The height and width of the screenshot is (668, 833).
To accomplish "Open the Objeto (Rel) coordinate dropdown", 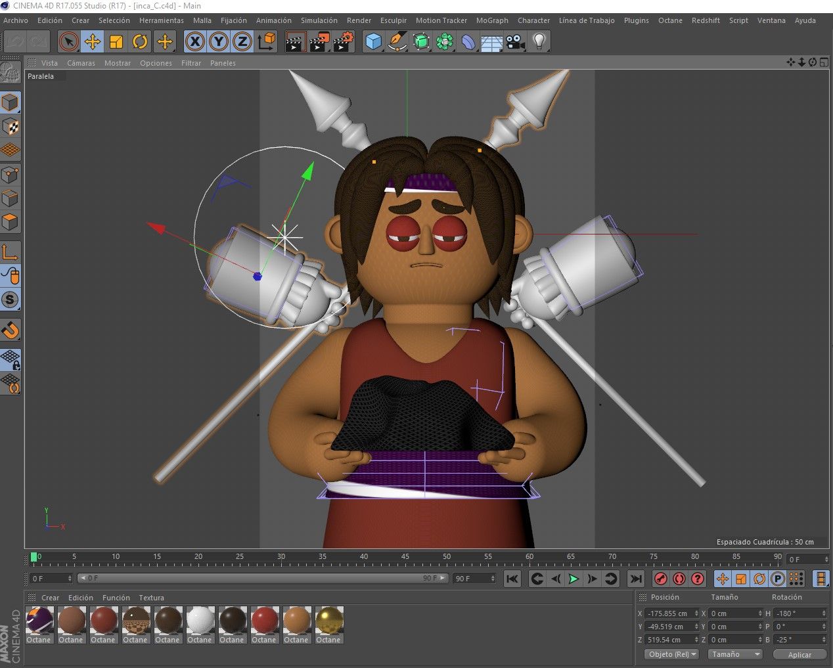I will pyautogui.click(x=671, y=654).
